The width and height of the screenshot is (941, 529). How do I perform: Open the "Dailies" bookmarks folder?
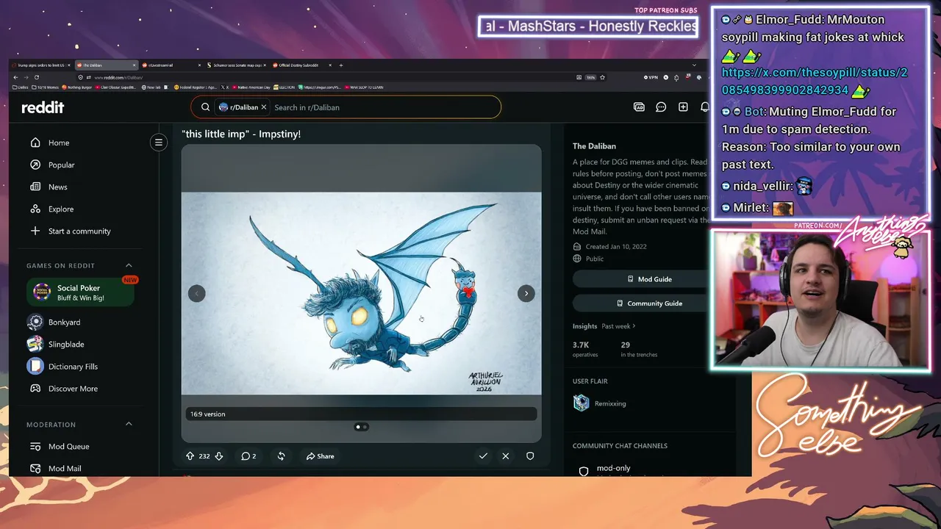pyautogui.click(x=21, y=87)
